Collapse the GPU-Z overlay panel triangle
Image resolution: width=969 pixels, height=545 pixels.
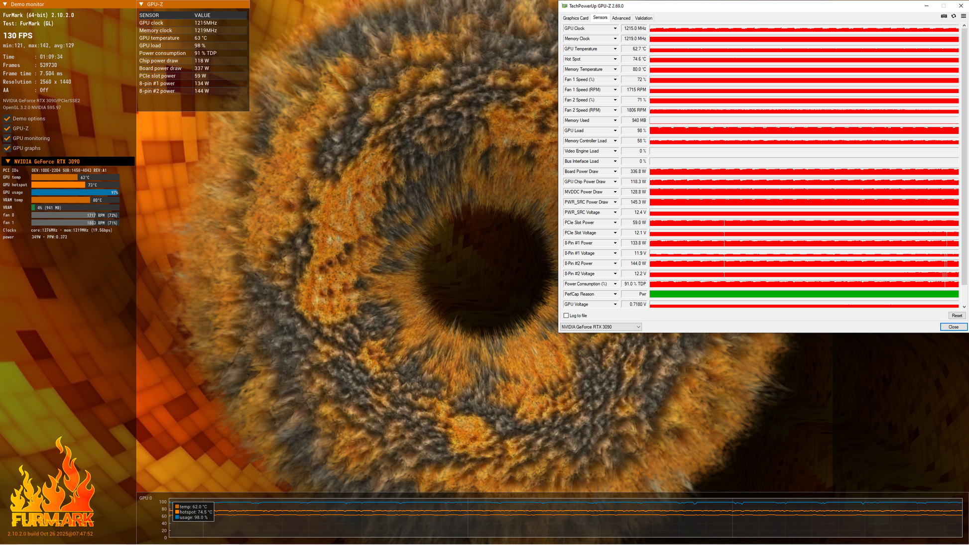141,4
